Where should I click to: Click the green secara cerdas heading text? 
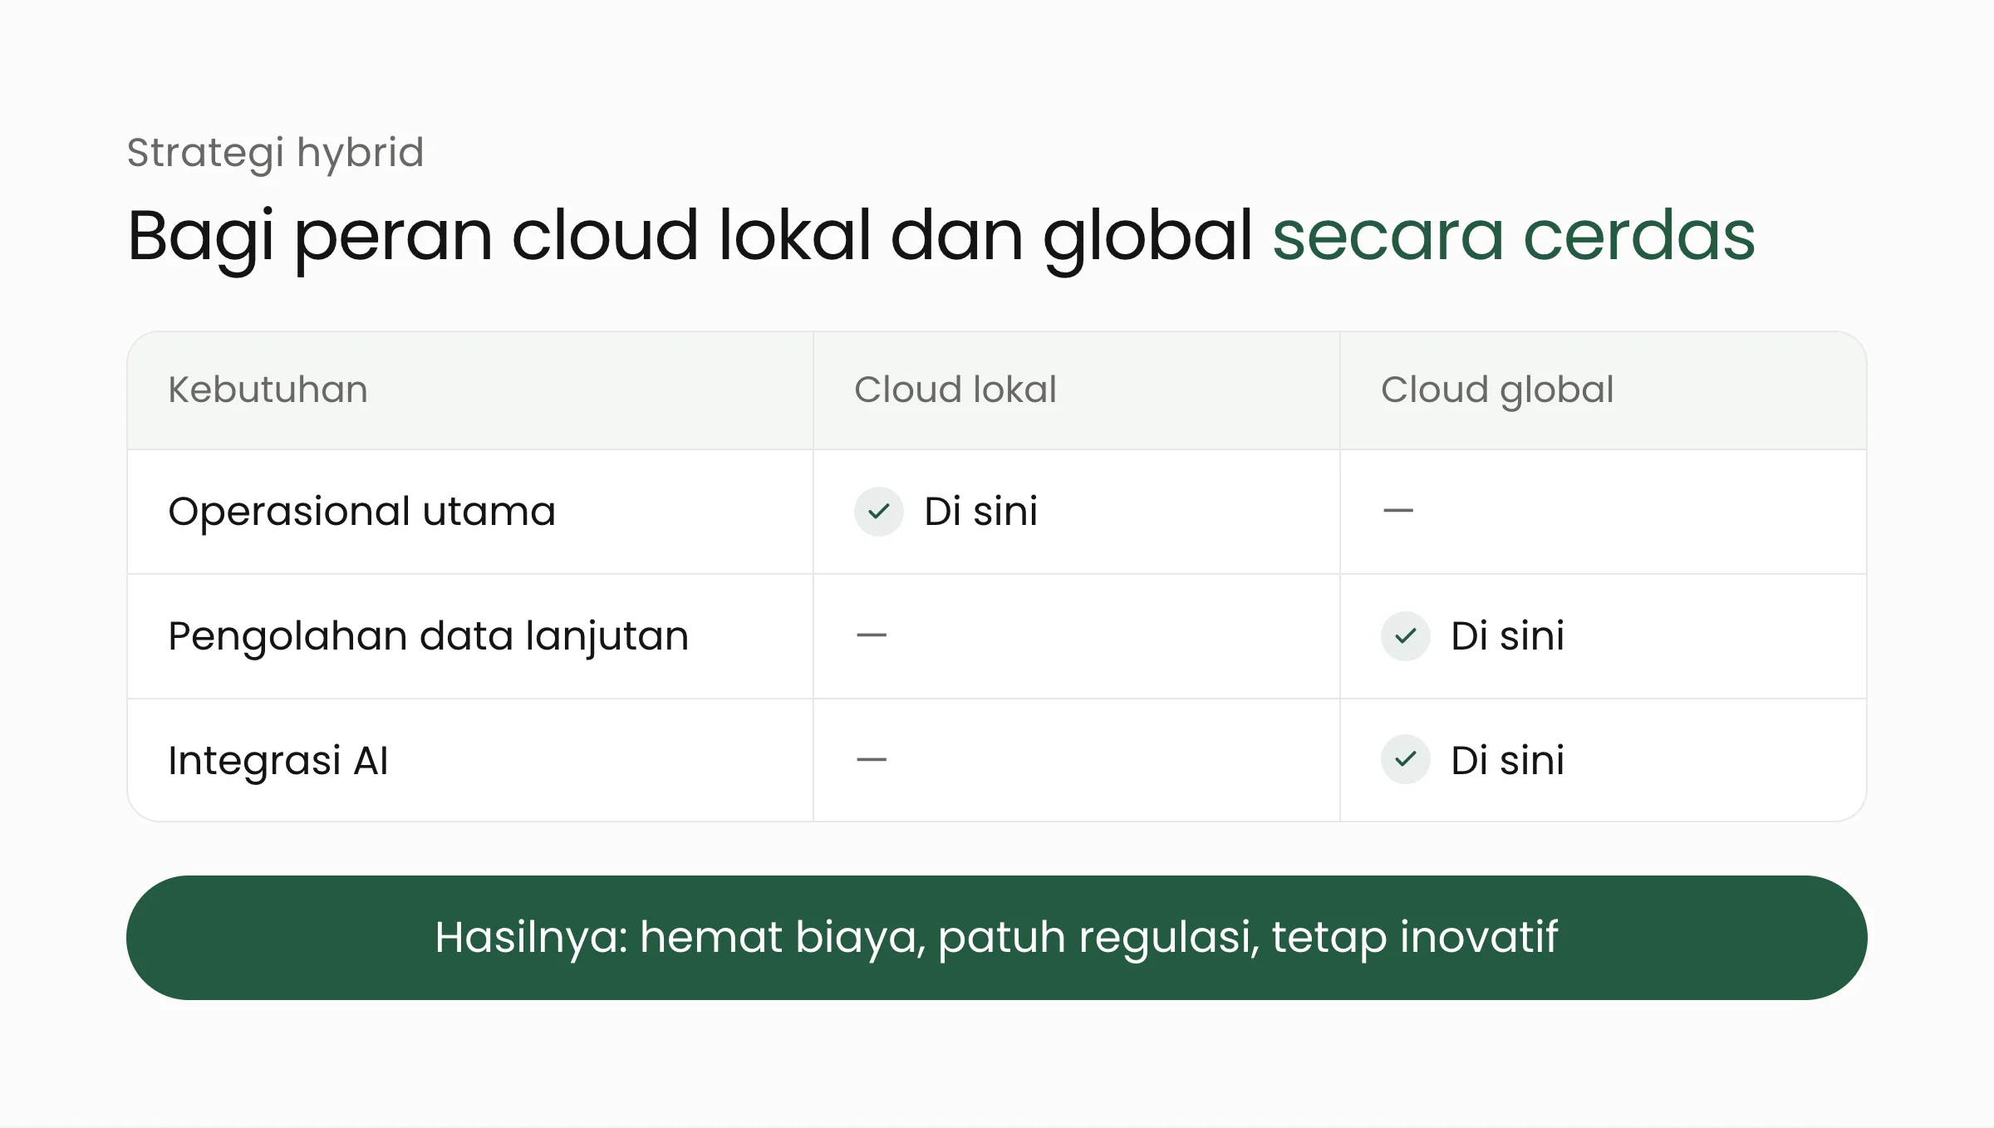[1514, 236]
